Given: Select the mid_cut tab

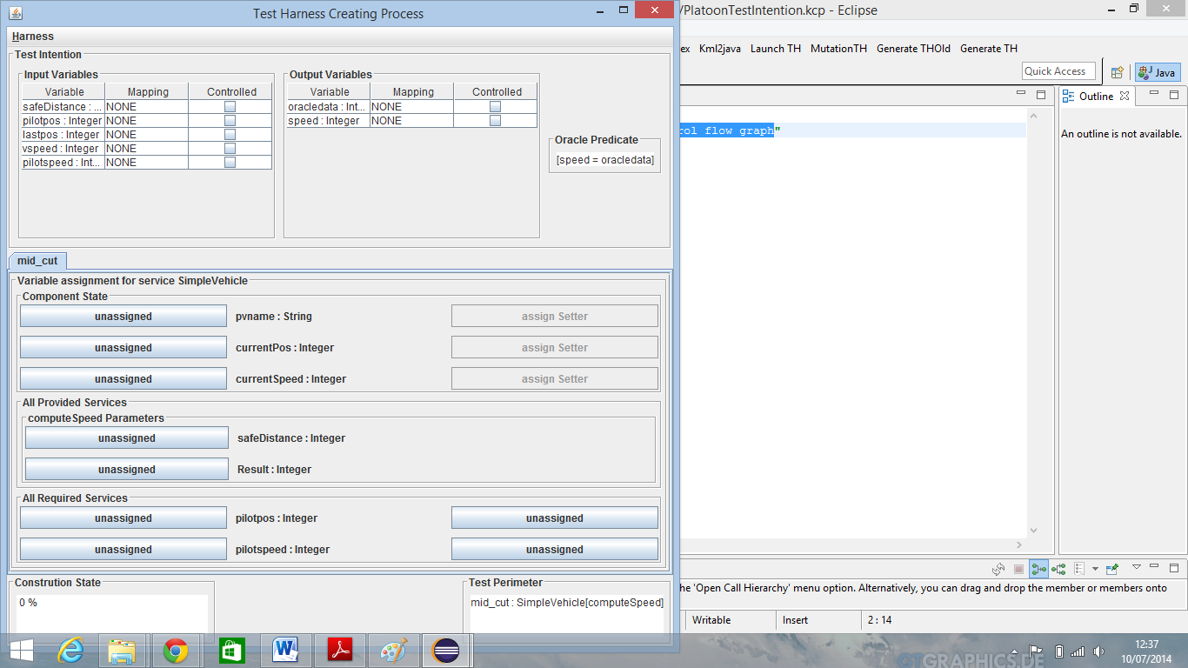Looking at the screenshot, I should pos(37,261).
